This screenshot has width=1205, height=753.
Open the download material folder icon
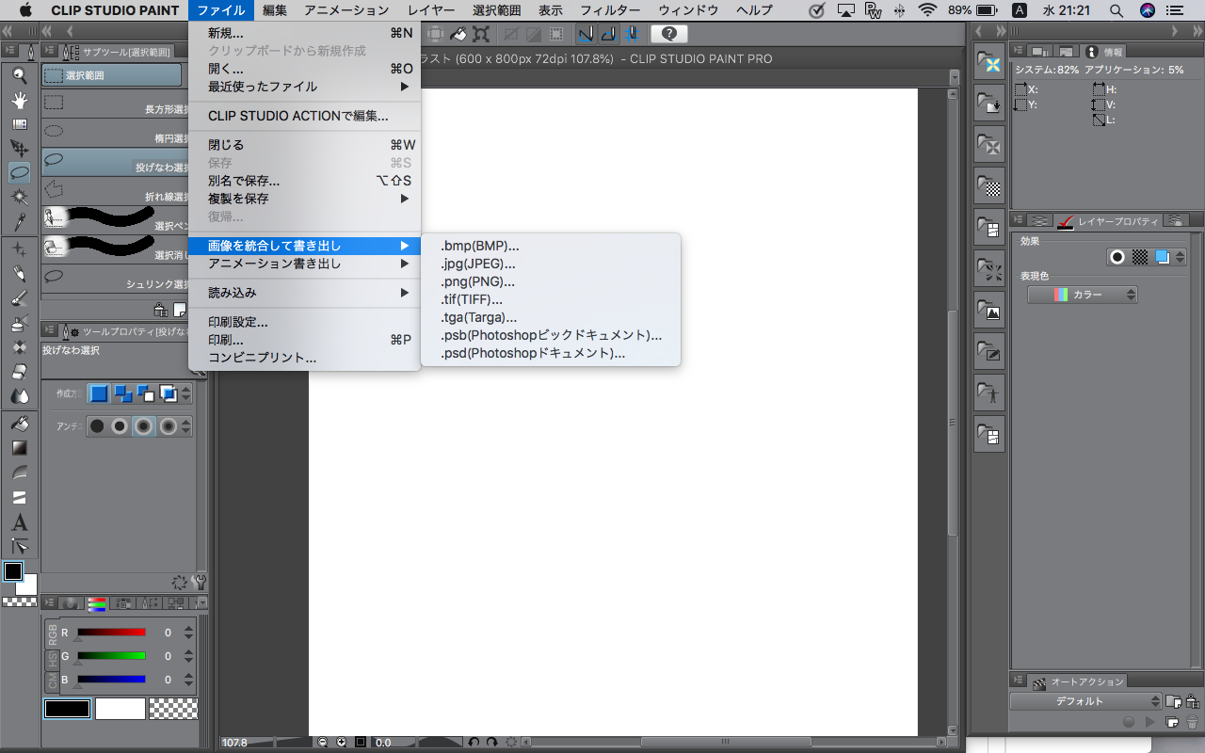tap(989, 103)
